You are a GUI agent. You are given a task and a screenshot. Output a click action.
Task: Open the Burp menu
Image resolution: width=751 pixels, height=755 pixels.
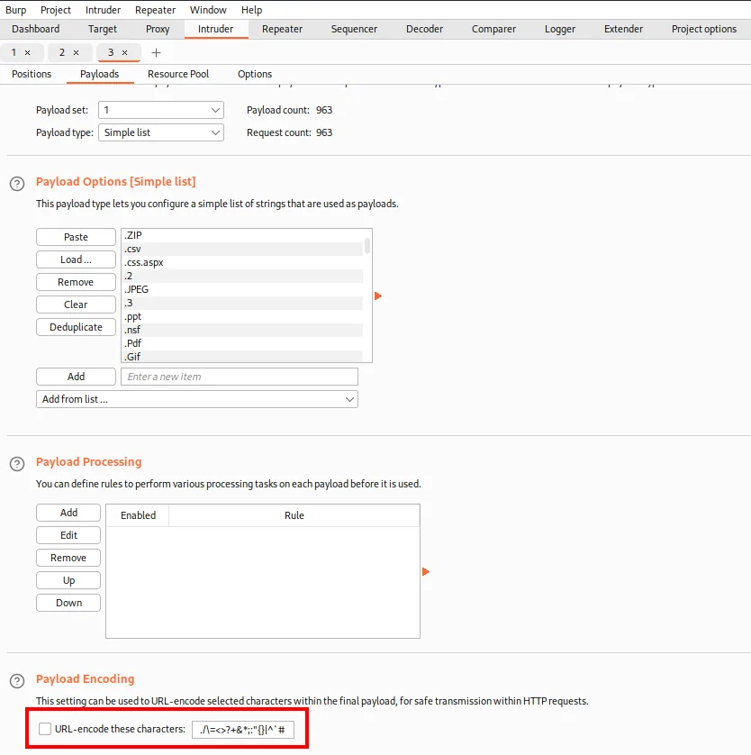pos(16,10)
